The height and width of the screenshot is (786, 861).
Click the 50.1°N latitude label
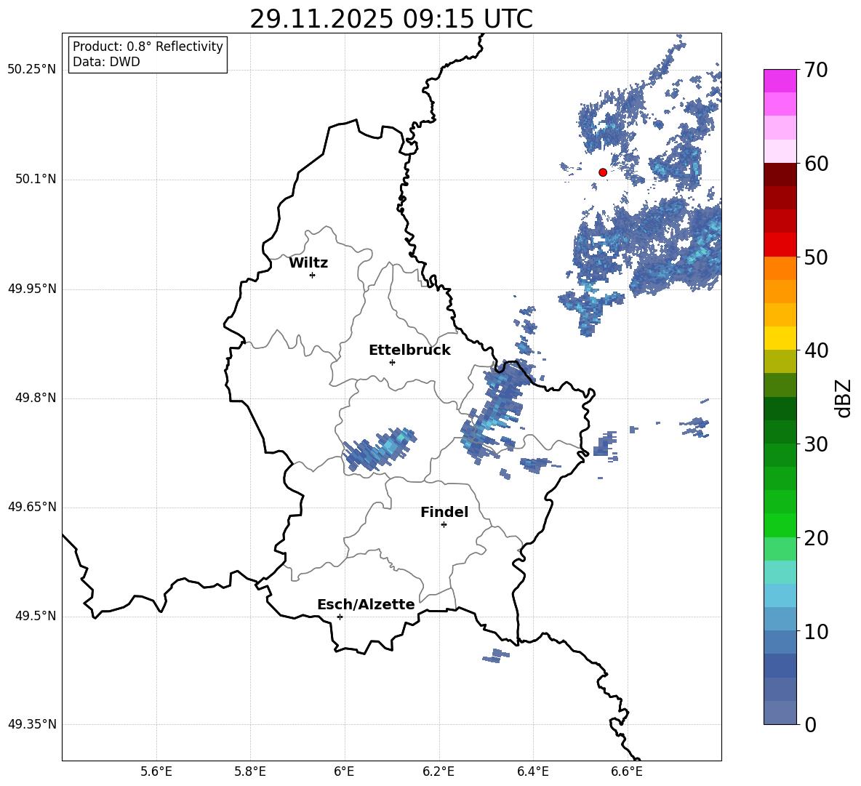coord(36,180)
